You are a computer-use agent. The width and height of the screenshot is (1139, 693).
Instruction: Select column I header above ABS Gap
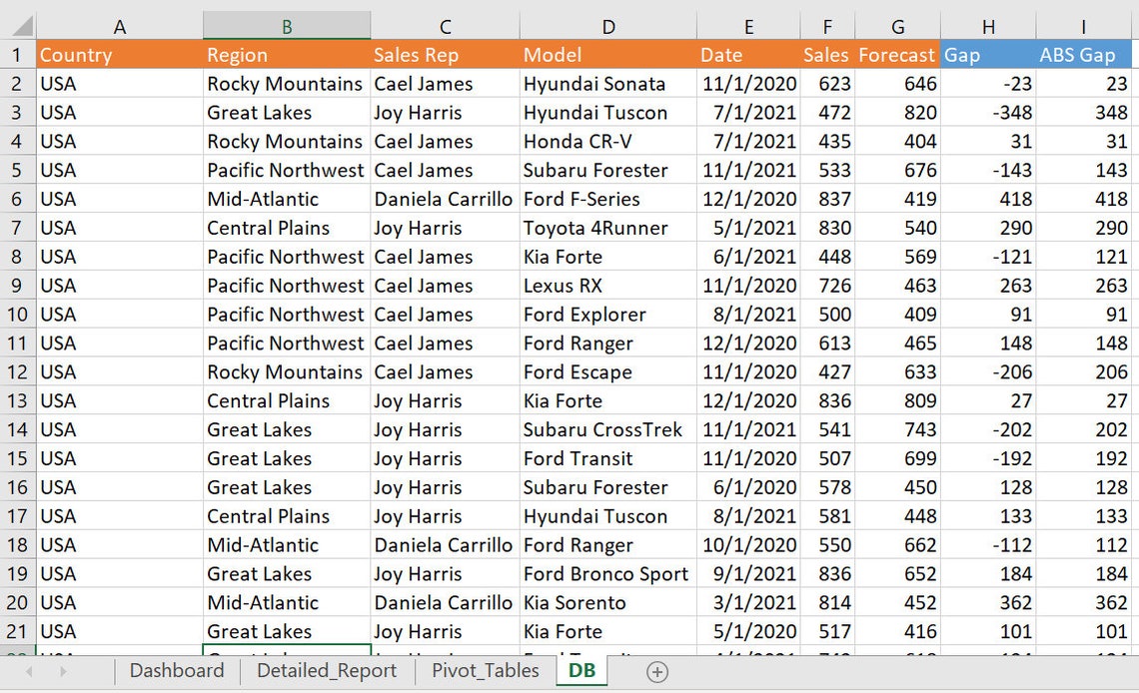1079,25
